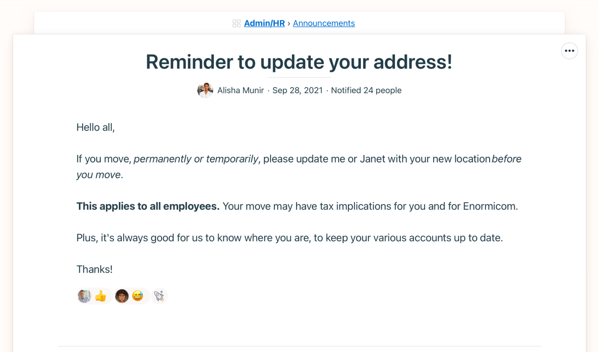Click the Sep 28, 2021 post date

click(x=298, y=90)
